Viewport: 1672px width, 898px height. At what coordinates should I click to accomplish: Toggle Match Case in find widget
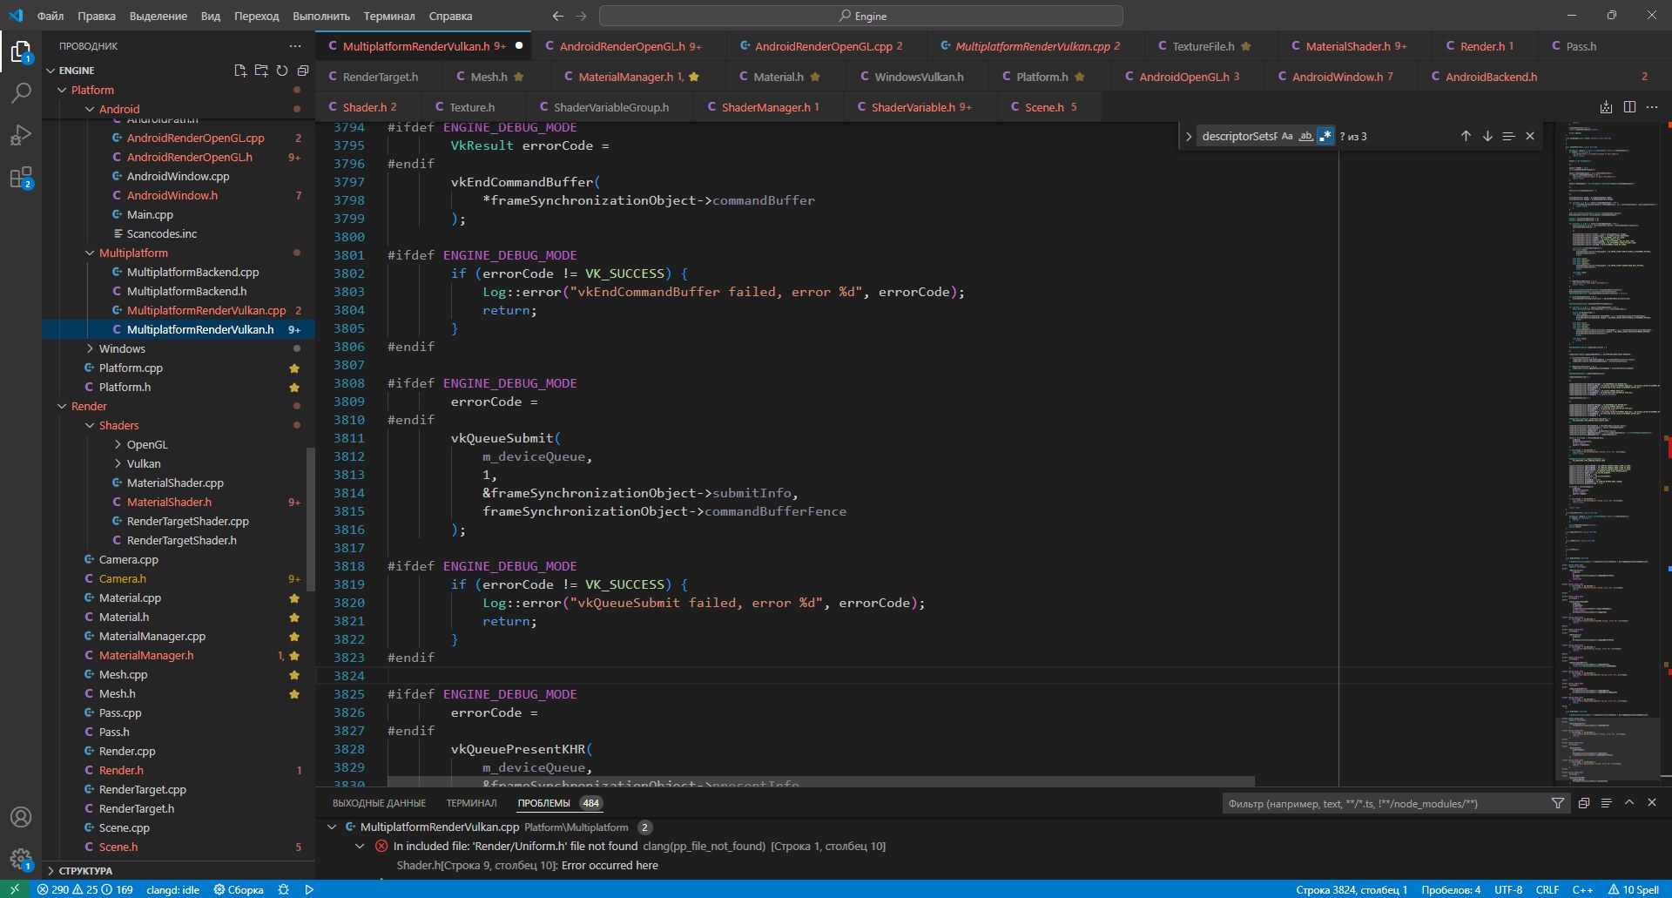(1287, 136)
